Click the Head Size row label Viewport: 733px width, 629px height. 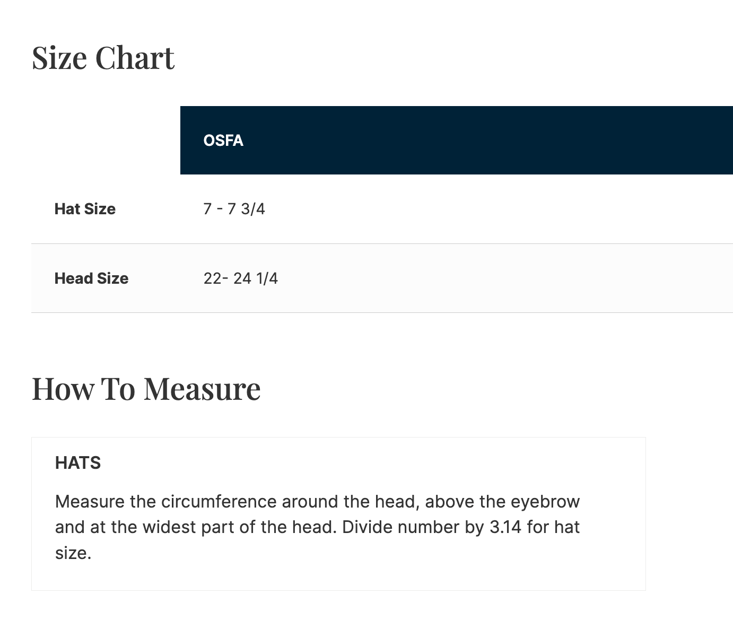(91, 278)
